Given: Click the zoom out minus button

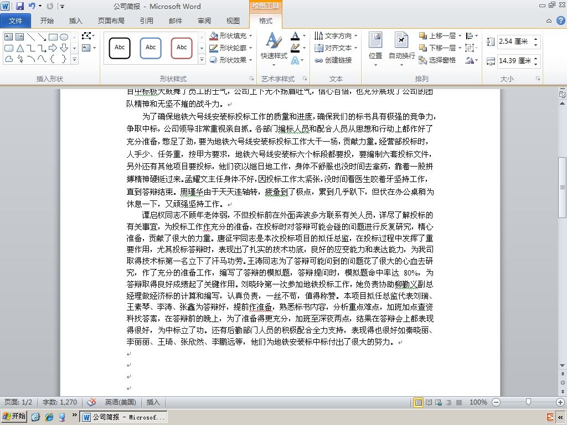Looking at the screenshot, I should (x=496, y=402).
